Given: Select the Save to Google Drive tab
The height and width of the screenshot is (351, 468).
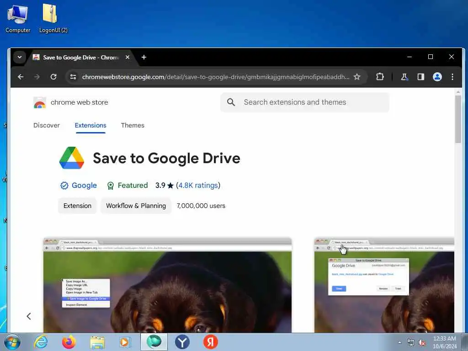Looking at the screenshot, I should click(80, 57).
